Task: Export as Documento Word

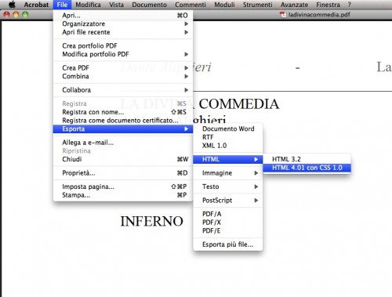Action: tap(228, 129)
